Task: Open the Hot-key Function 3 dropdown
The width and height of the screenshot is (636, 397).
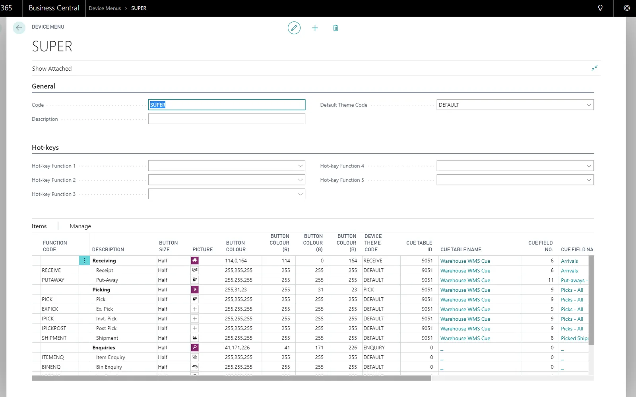Action: tap(301, 194)
